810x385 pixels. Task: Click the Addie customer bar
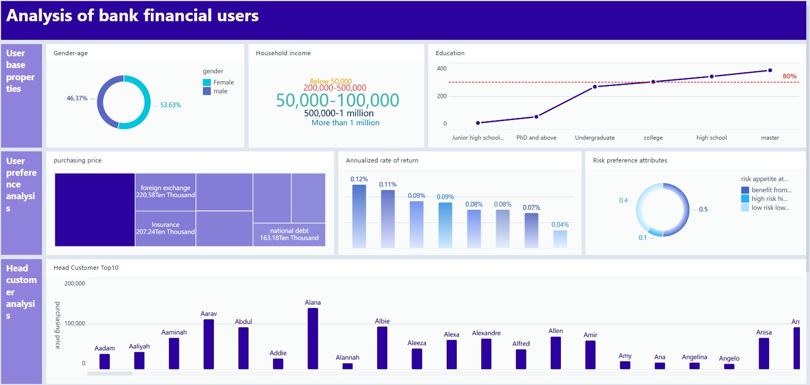click(278, 364)
